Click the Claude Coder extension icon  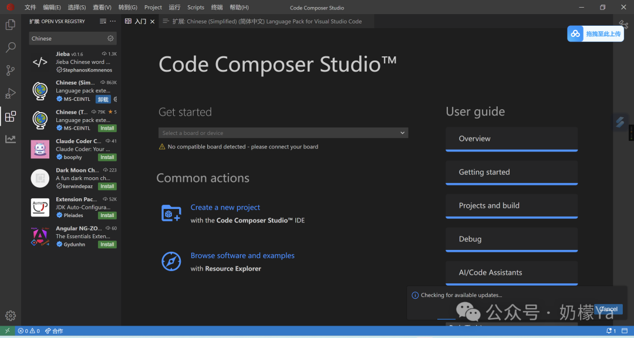point(40,149)
